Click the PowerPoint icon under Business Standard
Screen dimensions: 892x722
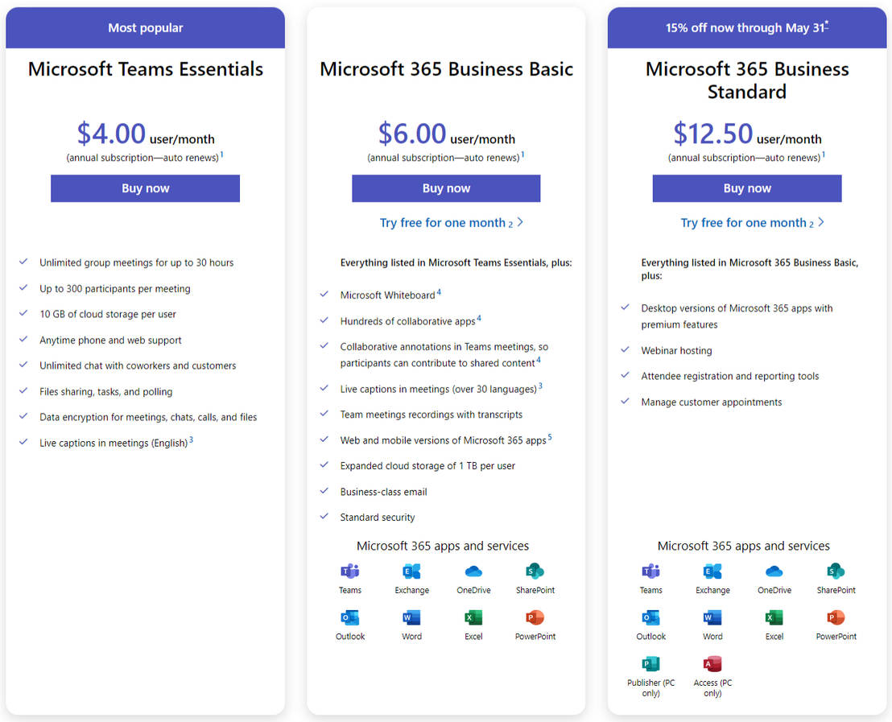[835, 618]
